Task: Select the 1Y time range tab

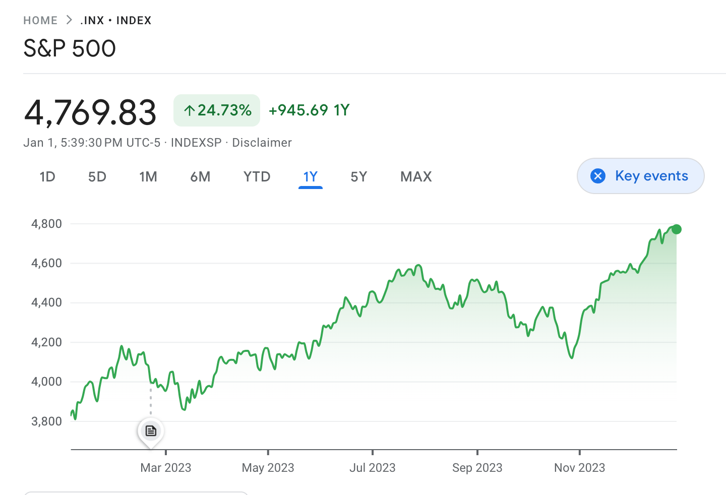Action: pos(311,177)
